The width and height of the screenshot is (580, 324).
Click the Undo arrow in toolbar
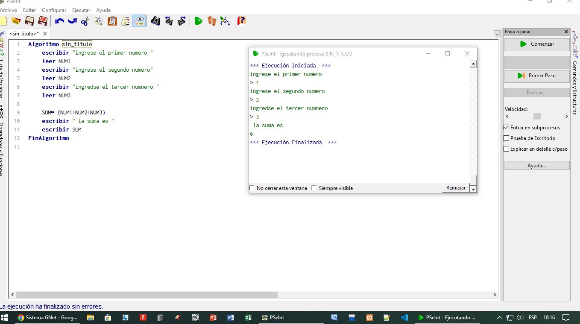click(x=59, y=20)
